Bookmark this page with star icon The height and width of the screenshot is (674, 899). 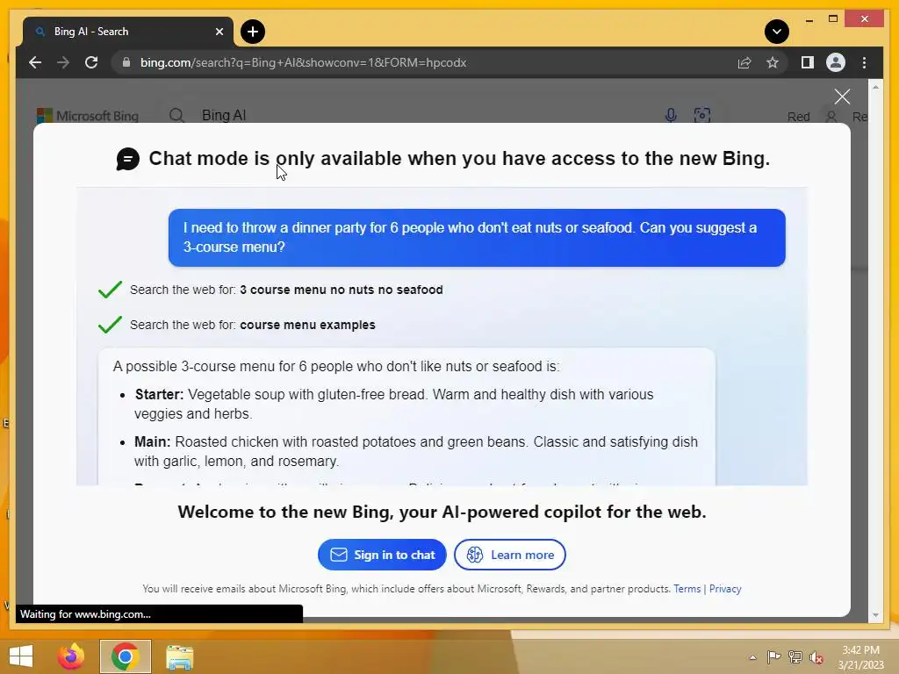pyautogui.click(x=773, y=62)
